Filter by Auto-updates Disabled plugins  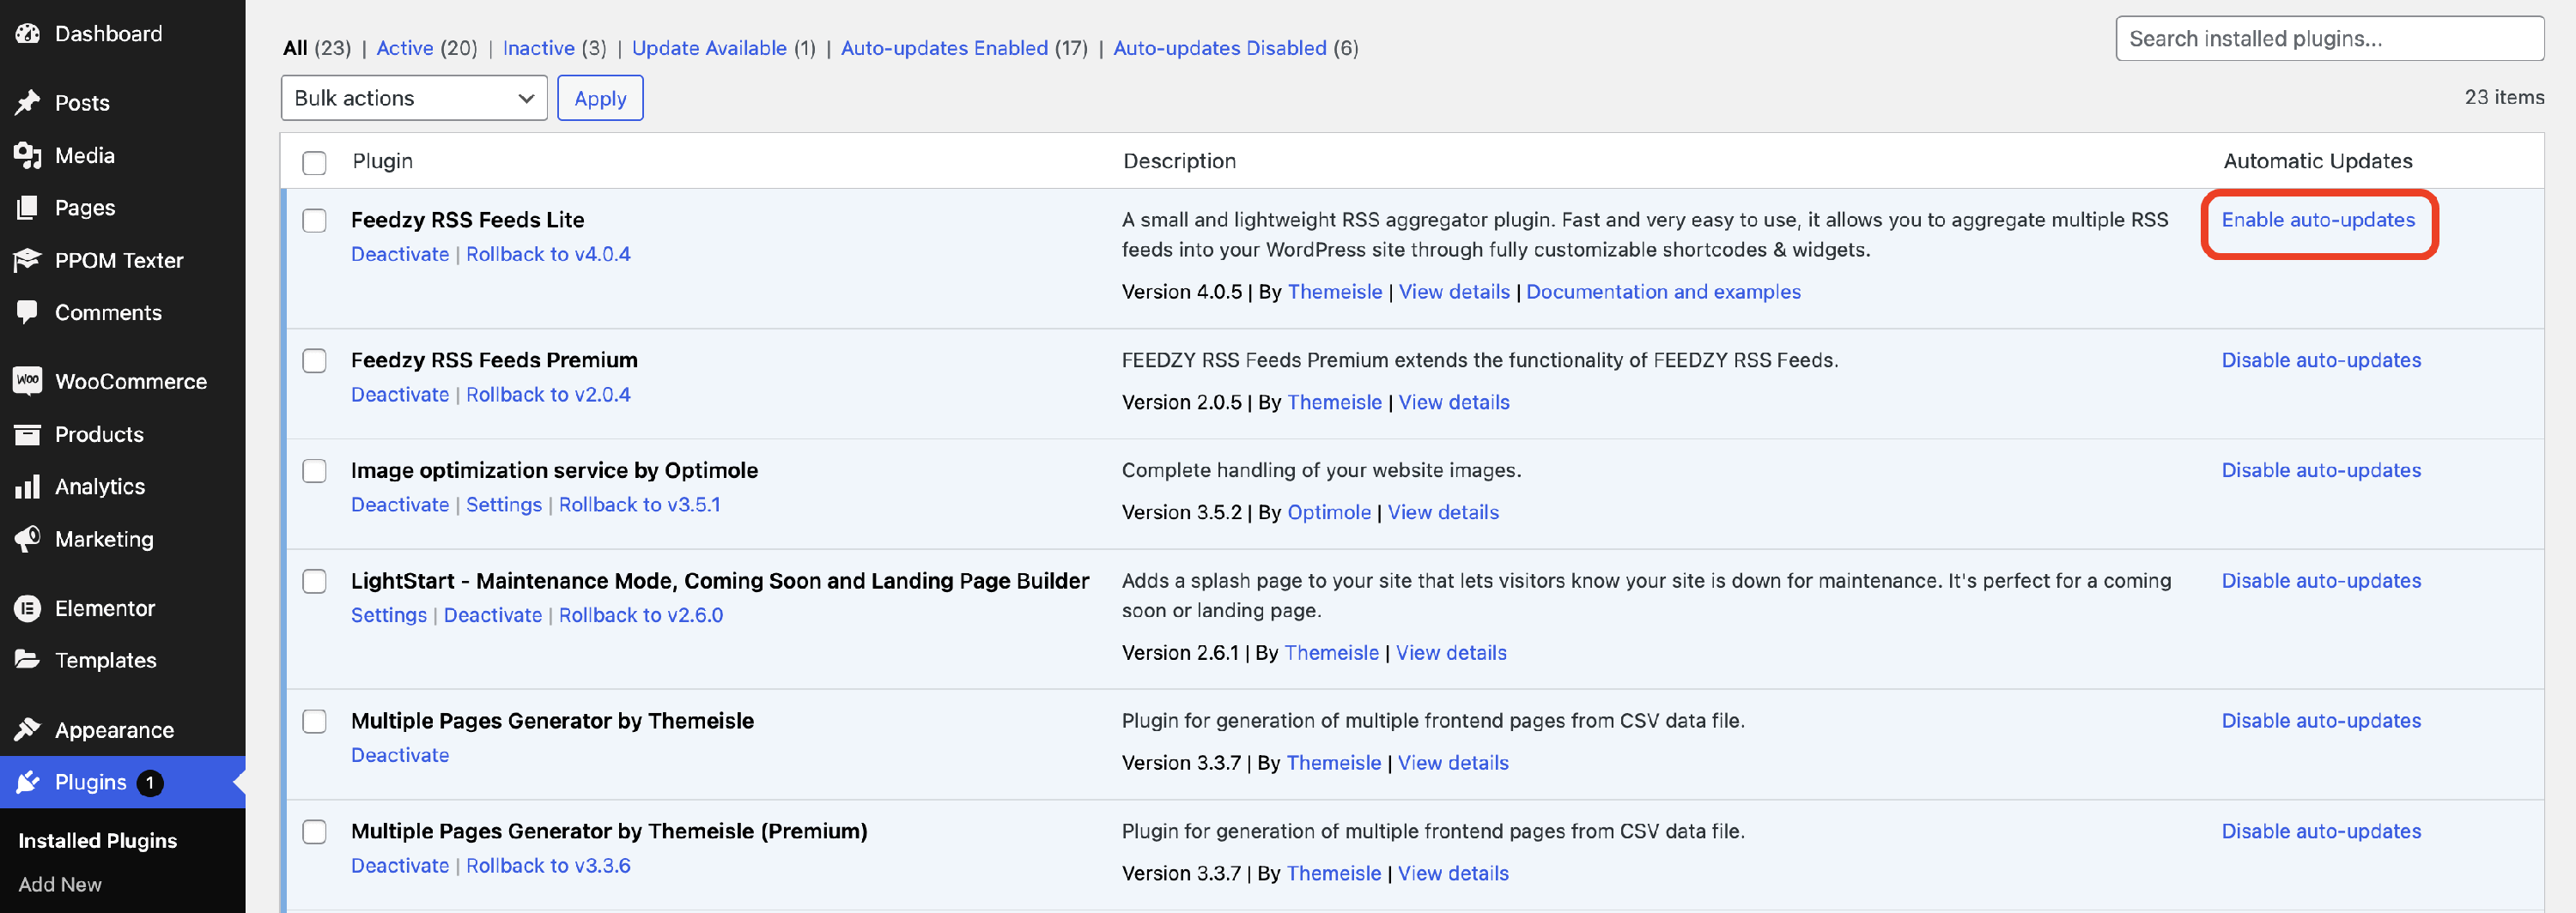point(1219,48)
